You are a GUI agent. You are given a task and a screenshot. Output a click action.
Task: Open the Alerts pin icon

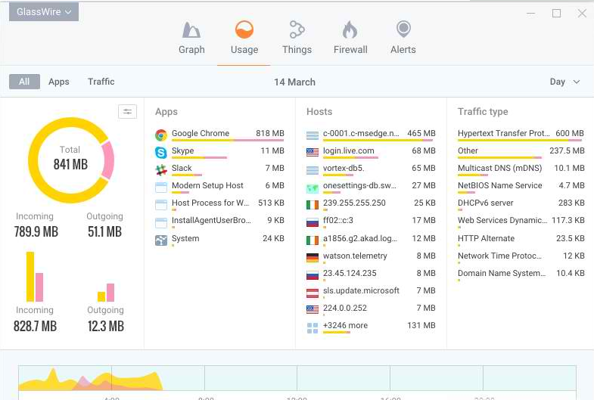403,29
